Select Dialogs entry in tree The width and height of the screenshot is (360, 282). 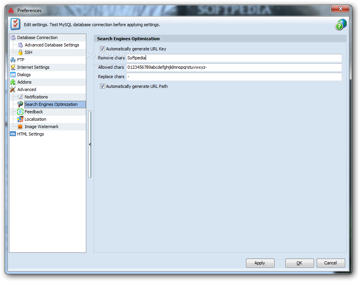(x=24, y=75)
